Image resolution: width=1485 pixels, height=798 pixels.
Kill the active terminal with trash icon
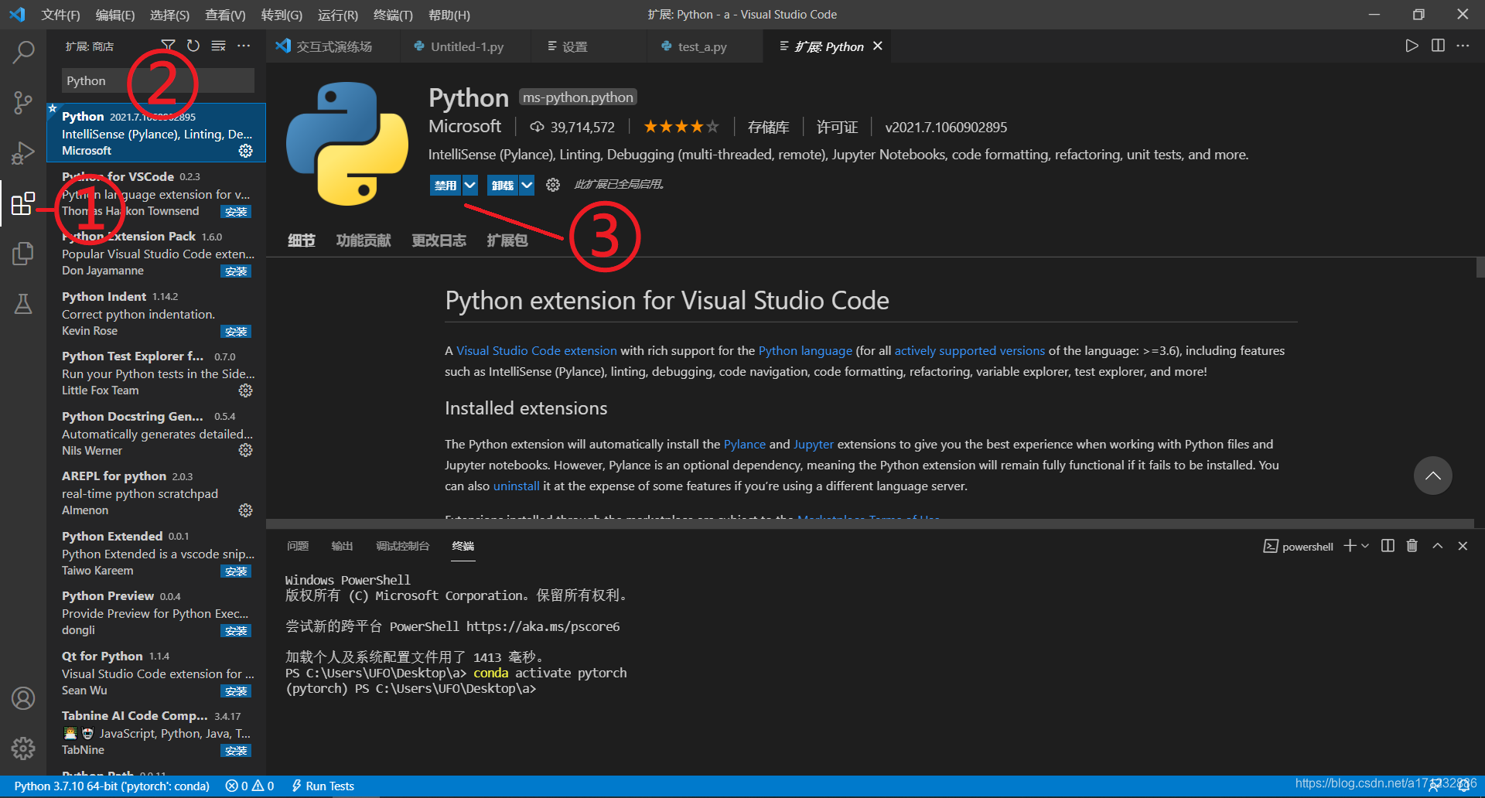point(1412,546)
